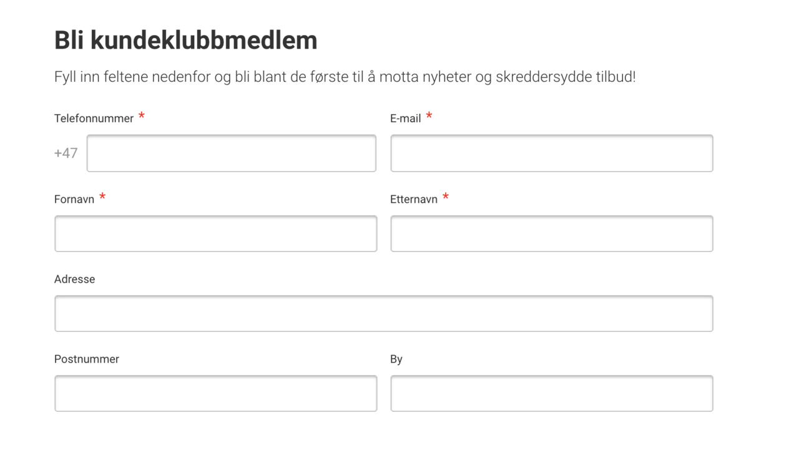799x455 pixels.
Task: Click the required asterisk next to E-mail
Action: pyautogui.click(x=429, y=116)
